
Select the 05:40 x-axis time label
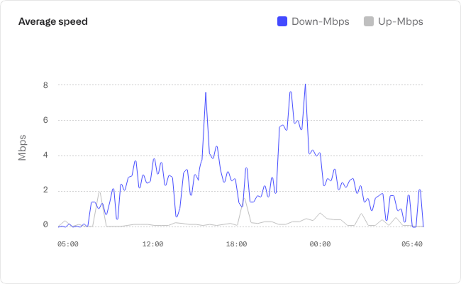pos(411,244)
